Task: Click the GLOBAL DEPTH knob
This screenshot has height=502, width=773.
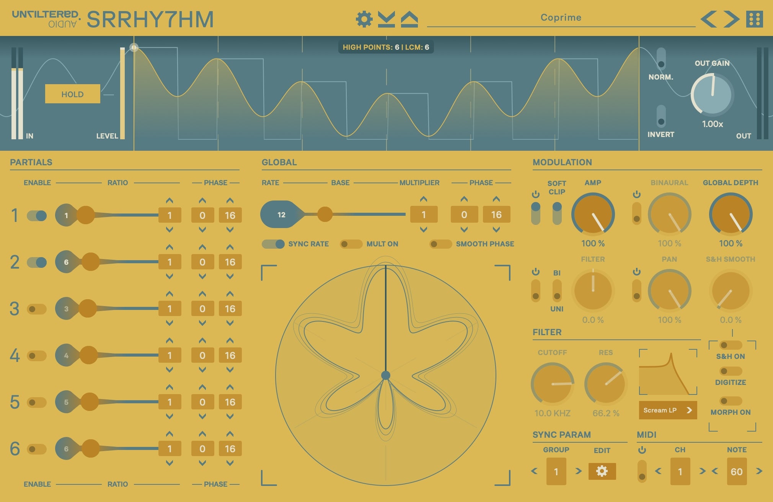Action: coord(731,214)
